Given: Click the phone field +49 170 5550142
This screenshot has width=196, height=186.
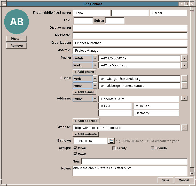Looking at the screenshot, I should pos(139,58).
